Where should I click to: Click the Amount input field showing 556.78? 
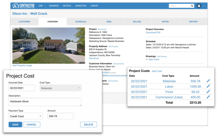point(60,116)
